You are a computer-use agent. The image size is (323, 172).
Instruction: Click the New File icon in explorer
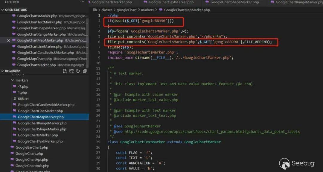coord(65,71)
